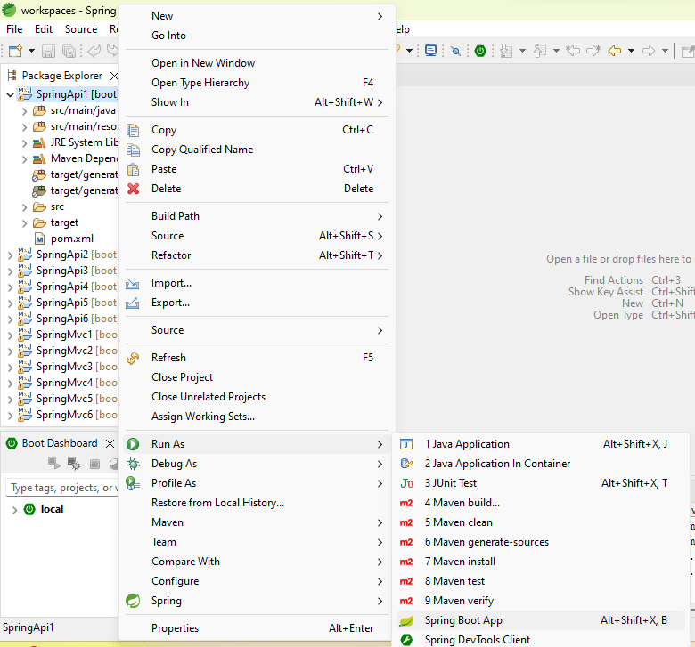
Task: Click the Open Console monitor toolbar icon
Action: 430,51
